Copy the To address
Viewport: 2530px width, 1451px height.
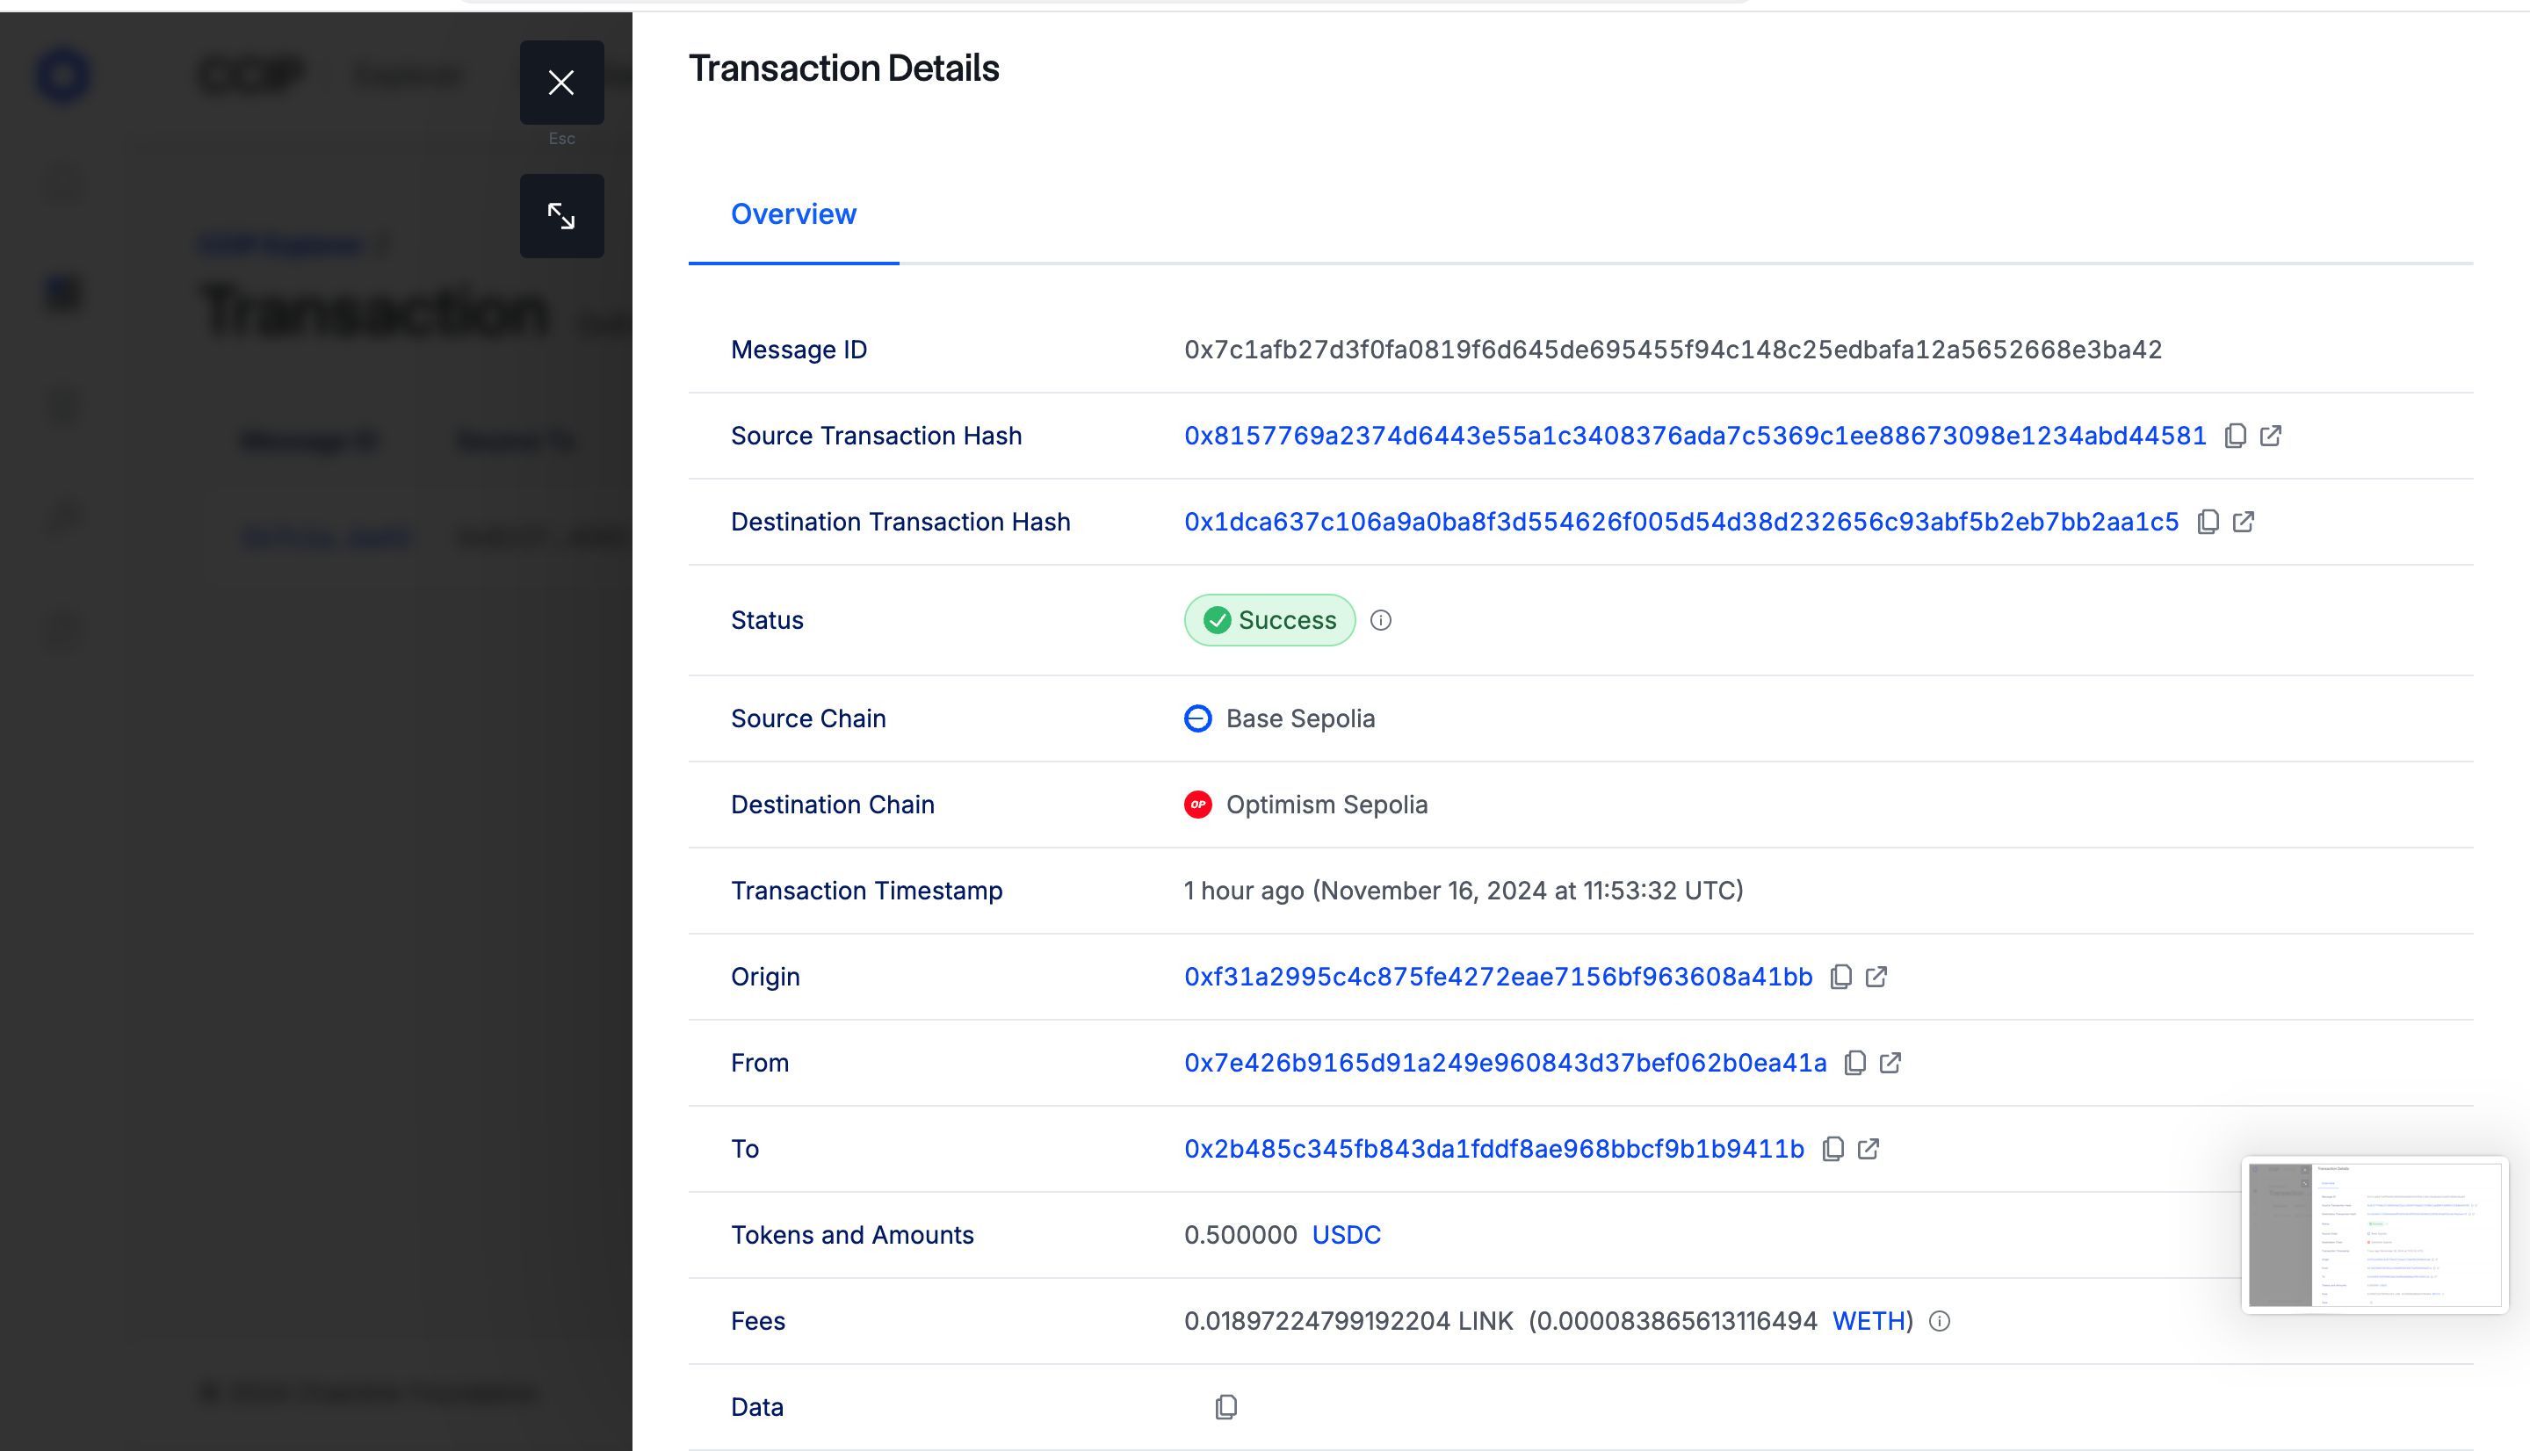click(x=1832, y=1149)
